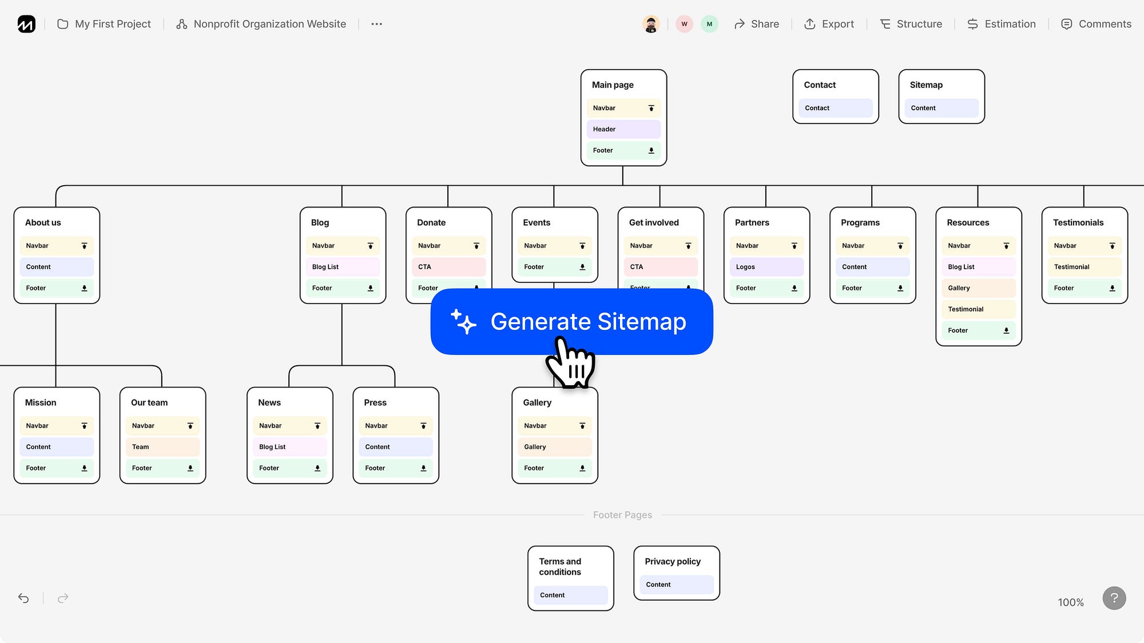Open the Comments panel
This screenshot has width=1144, height=643.
(x=1096, y=24)
